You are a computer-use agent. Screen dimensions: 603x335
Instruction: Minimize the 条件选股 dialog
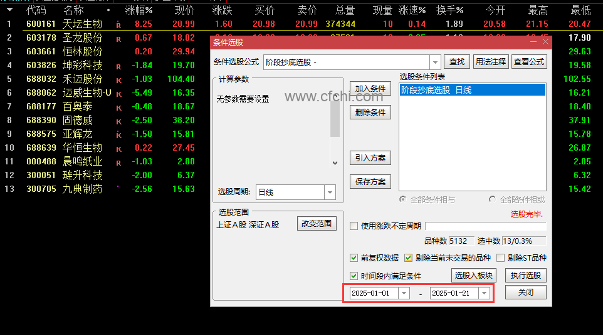tap(533, 42)
